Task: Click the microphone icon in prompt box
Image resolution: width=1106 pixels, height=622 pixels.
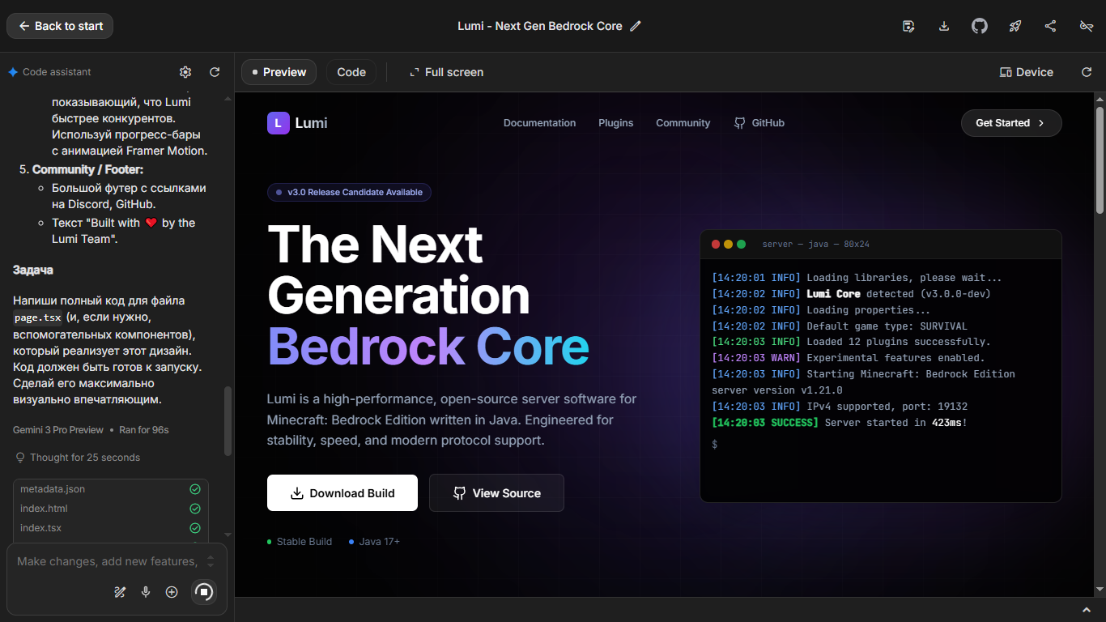Action: [146, 592]
